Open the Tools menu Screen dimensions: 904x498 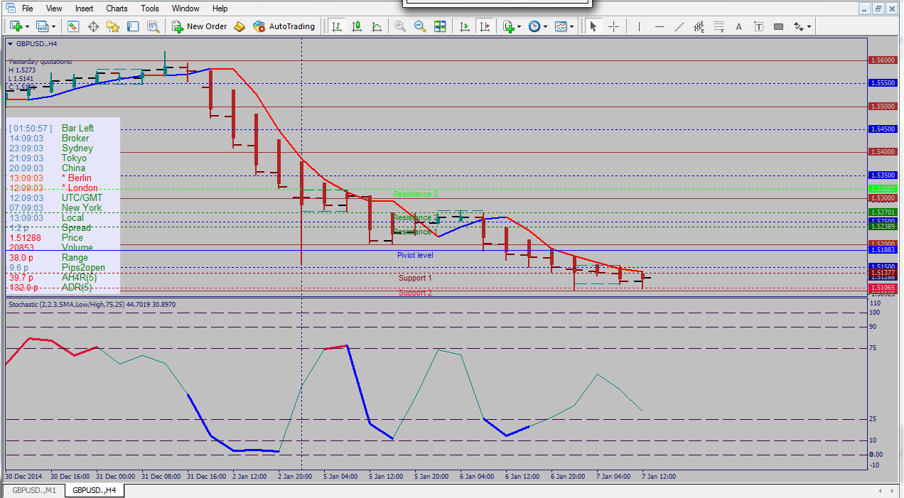[x=150, y=9]
